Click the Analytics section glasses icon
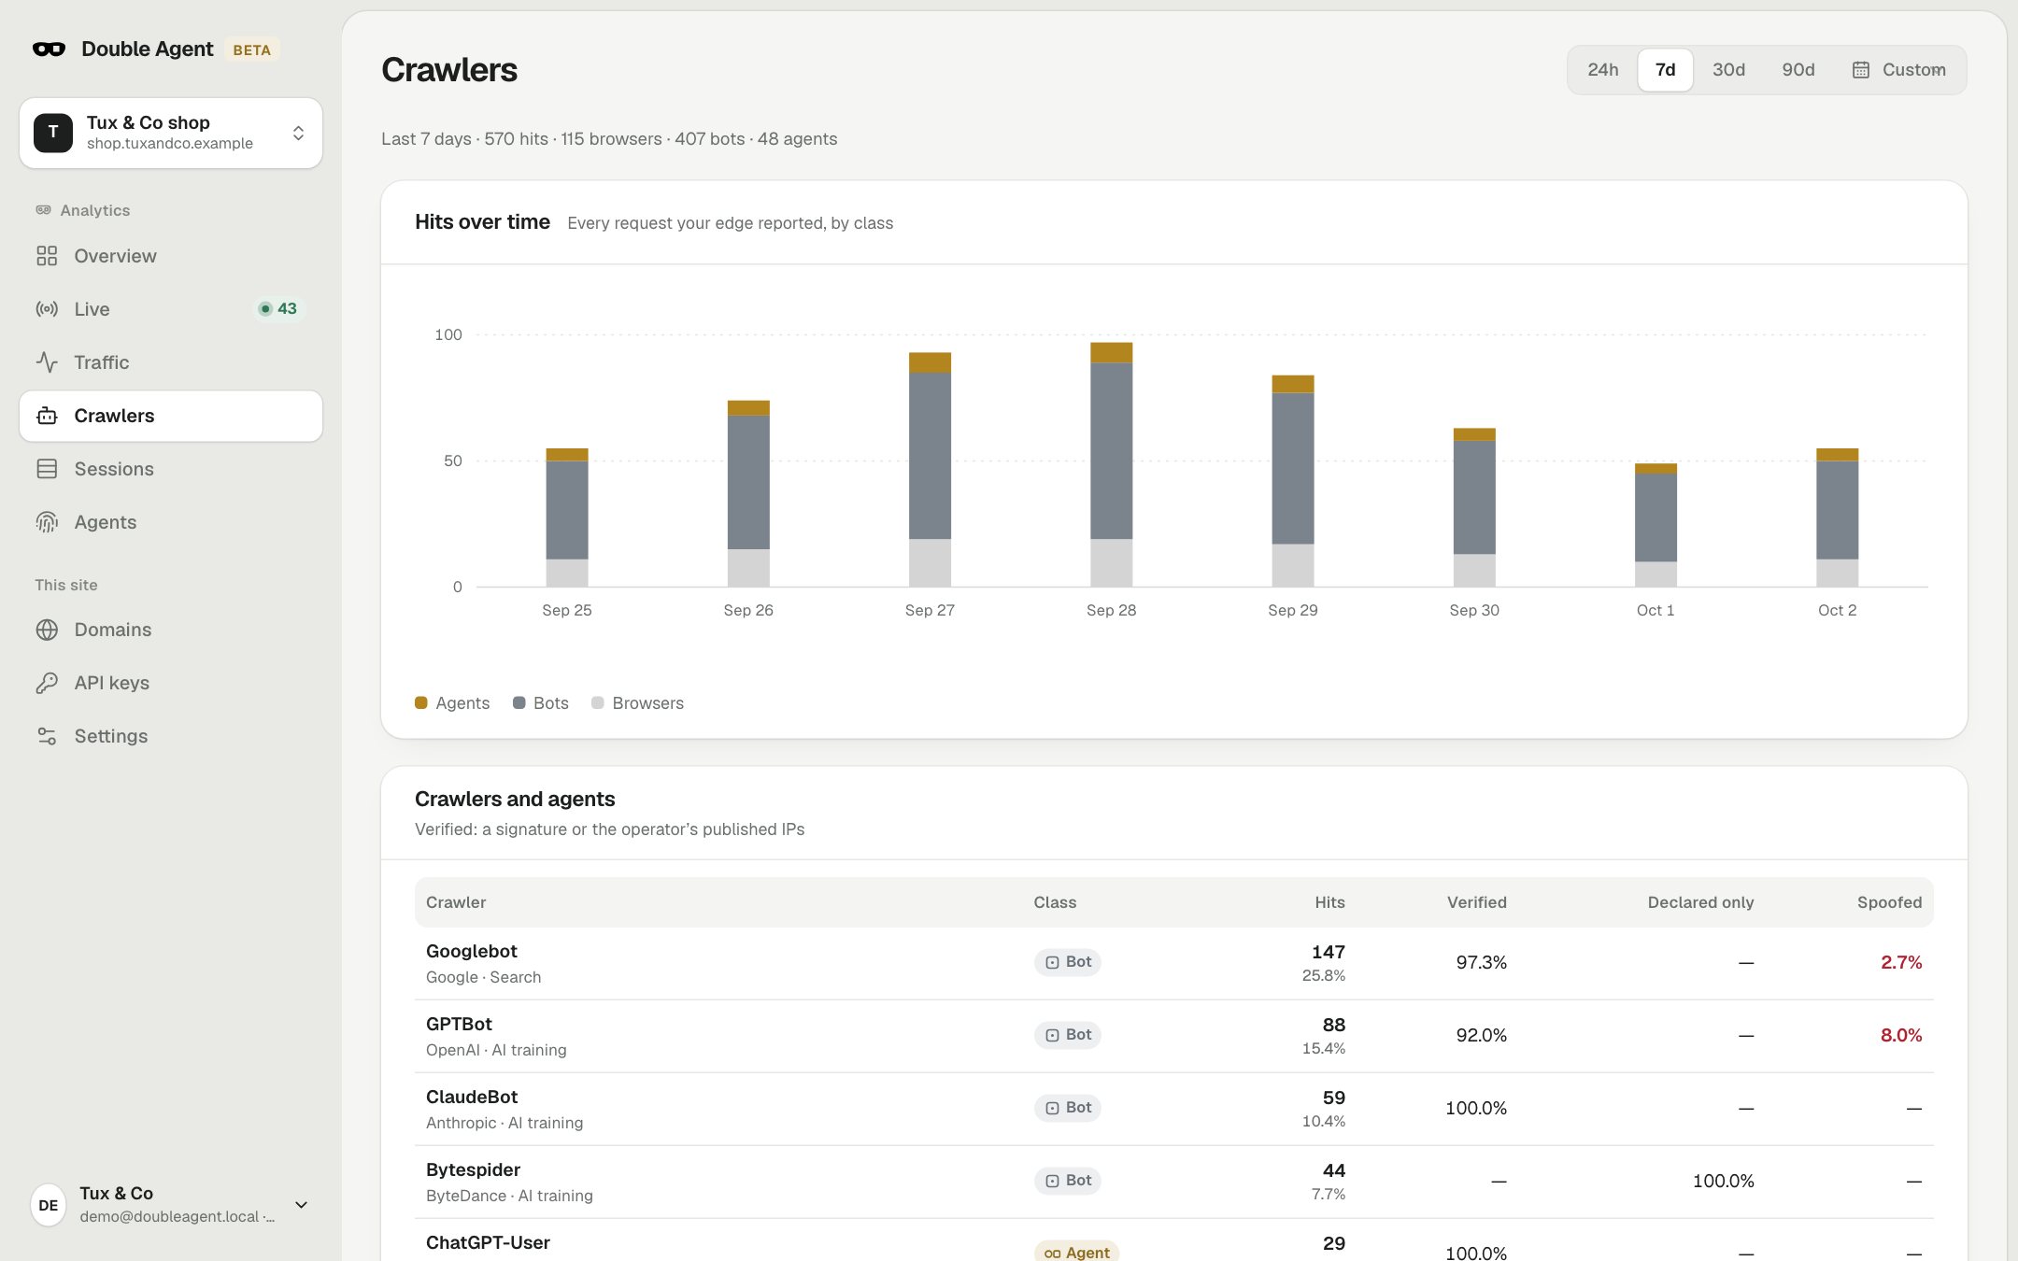Image resolution: width=2018 pixels, height=1261 pixels. pos(44,210)
